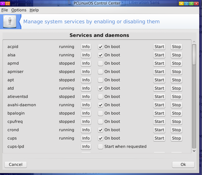Click the purple window menu icon in titlebar

pyautogui.click(x=3, y=3)
